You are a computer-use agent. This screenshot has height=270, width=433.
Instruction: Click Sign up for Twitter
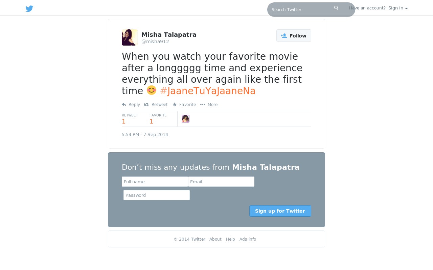[280, 211]
